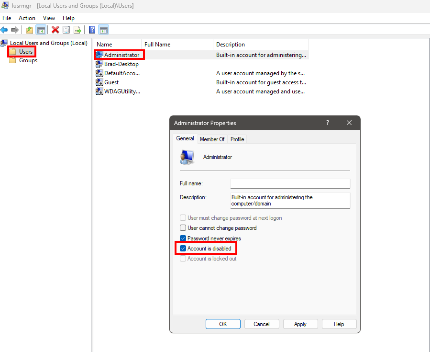Click the Brad-Desktop user icon
Image resolution: width=430 pixels, height=352 pixels.
99,64
